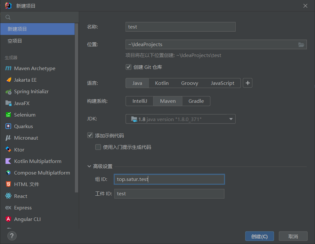Click the React atom icon
The height and width of the screenshot is (244, 315).
coord(8,196)
